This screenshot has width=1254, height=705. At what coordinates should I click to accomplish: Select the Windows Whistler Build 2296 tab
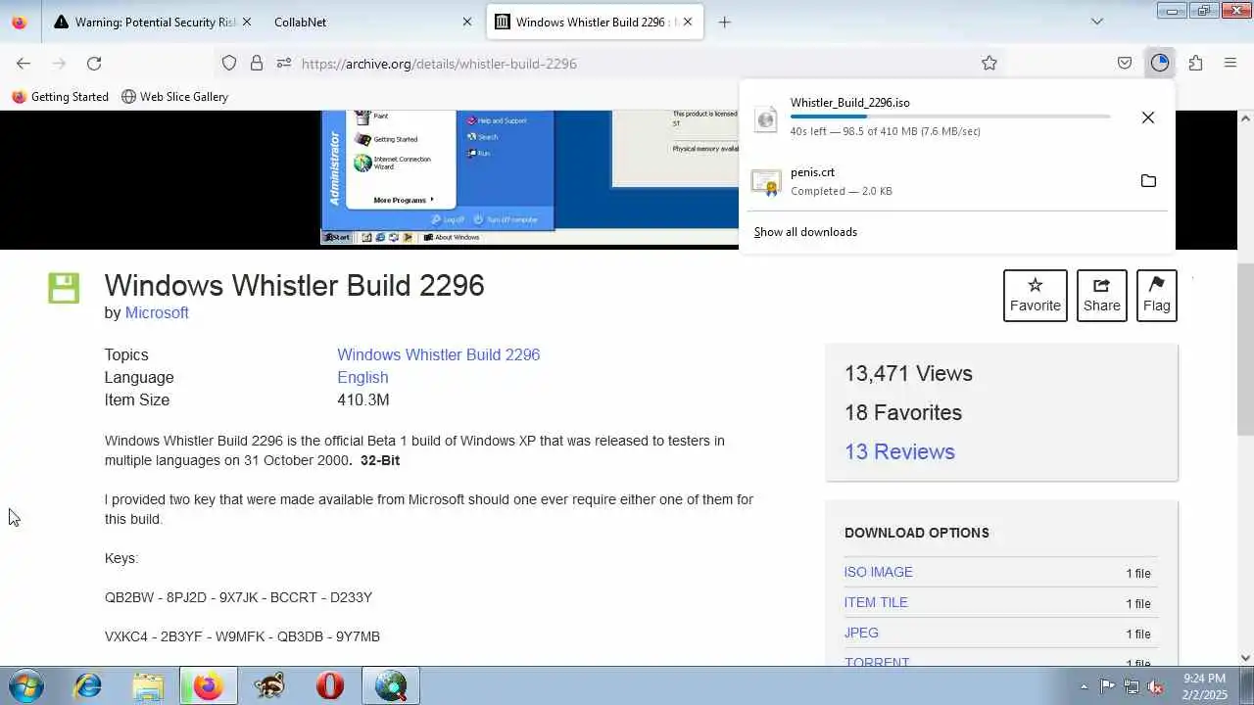click(594, 22)
